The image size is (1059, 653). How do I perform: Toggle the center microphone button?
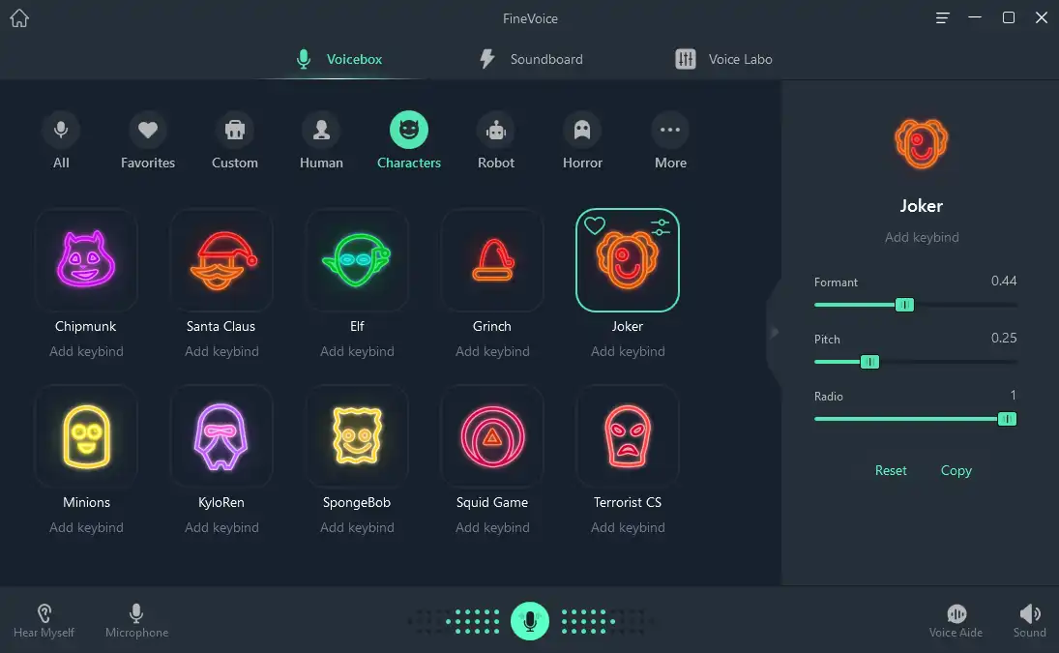coord(530,620)
